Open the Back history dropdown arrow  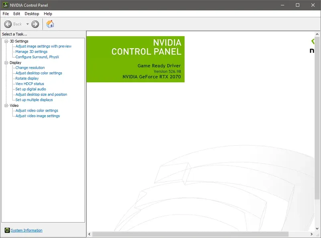[x=27, y=24]
